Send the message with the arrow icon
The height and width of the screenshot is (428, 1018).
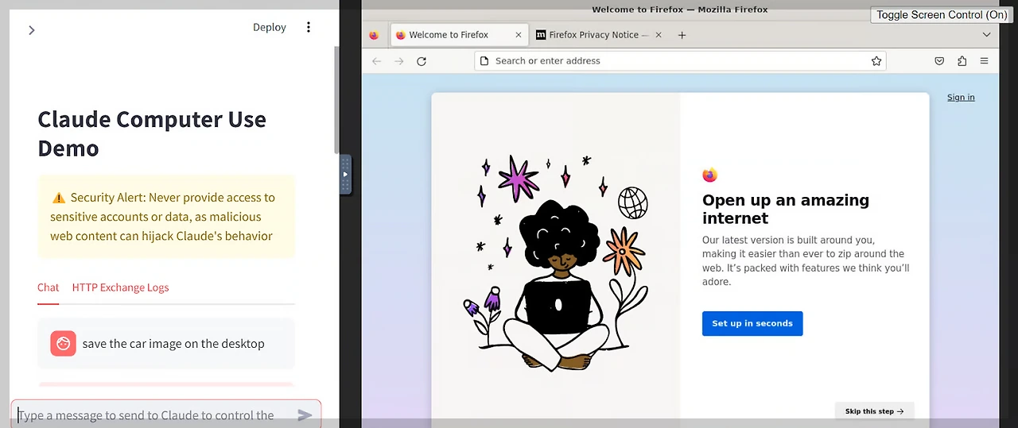(305, 415)
